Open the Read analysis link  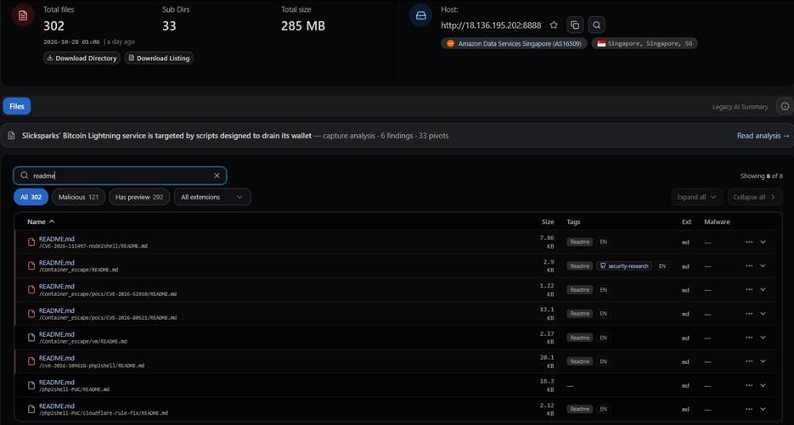click(763, 136)
